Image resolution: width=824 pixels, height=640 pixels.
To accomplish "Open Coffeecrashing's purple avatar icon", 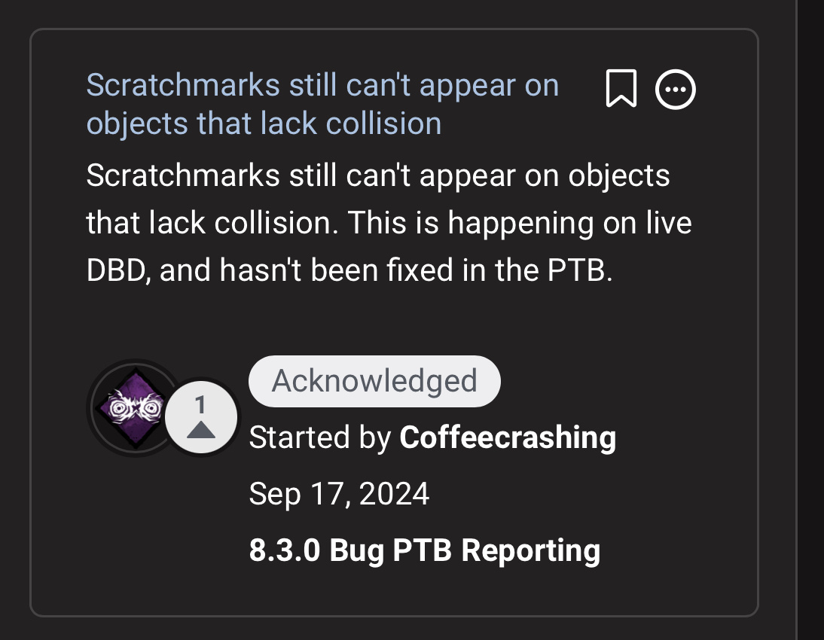I will tap(136, 408).
